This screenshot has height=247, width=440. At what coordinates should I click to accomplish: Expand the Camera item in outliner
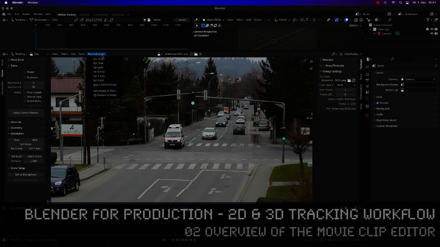(375, 33)
